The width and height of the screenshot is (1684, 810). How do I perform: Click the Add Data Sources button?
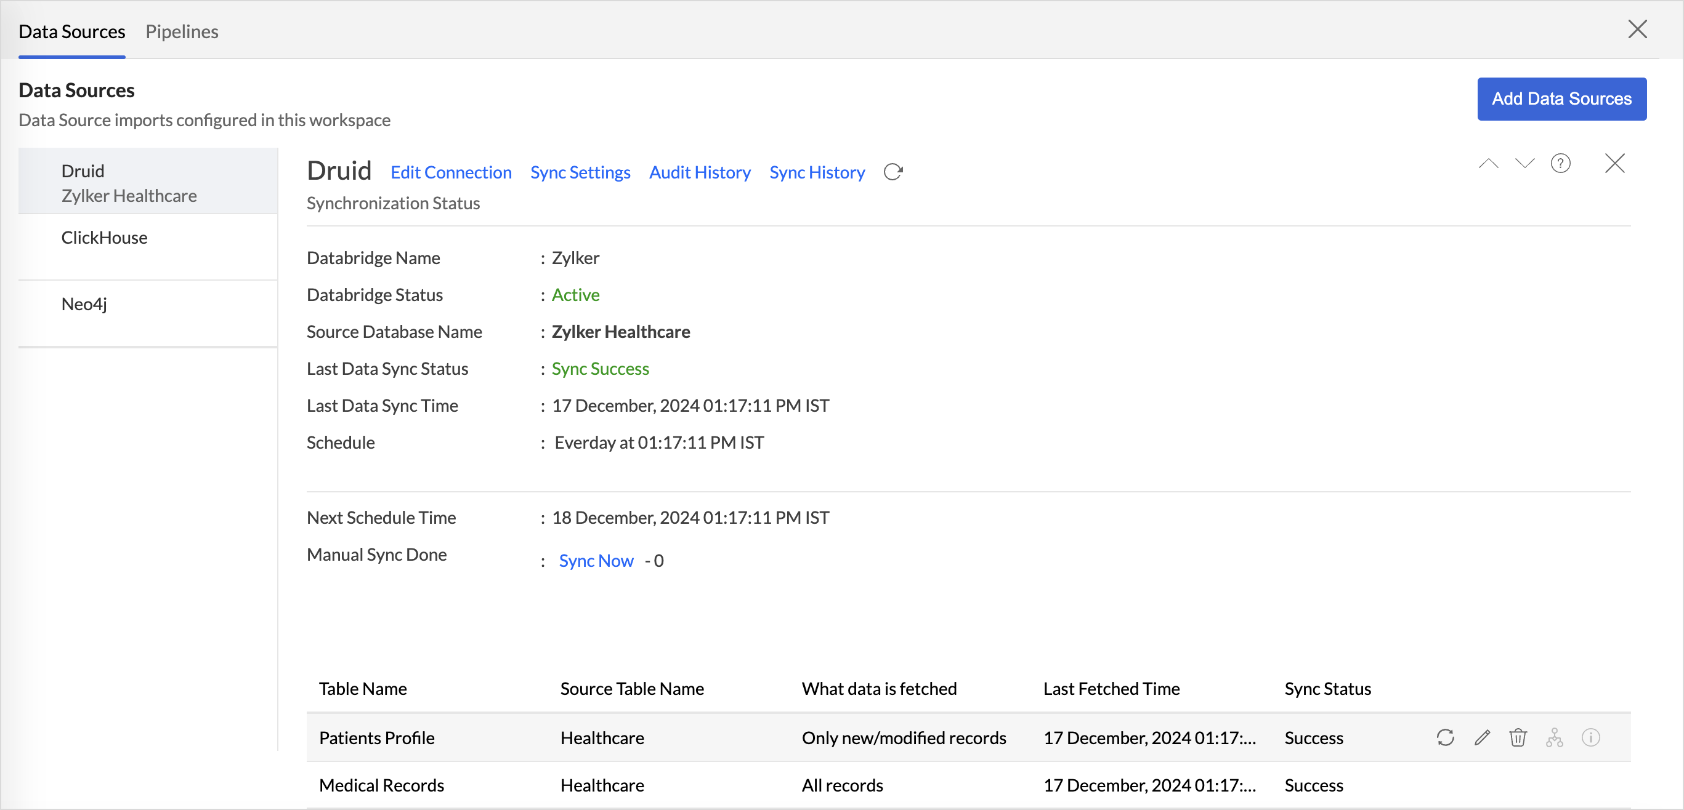point(1561,98)
